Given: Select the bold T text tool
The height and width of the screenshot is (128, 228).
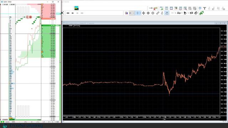Looking at the screenshot, I should click(204, 8).
